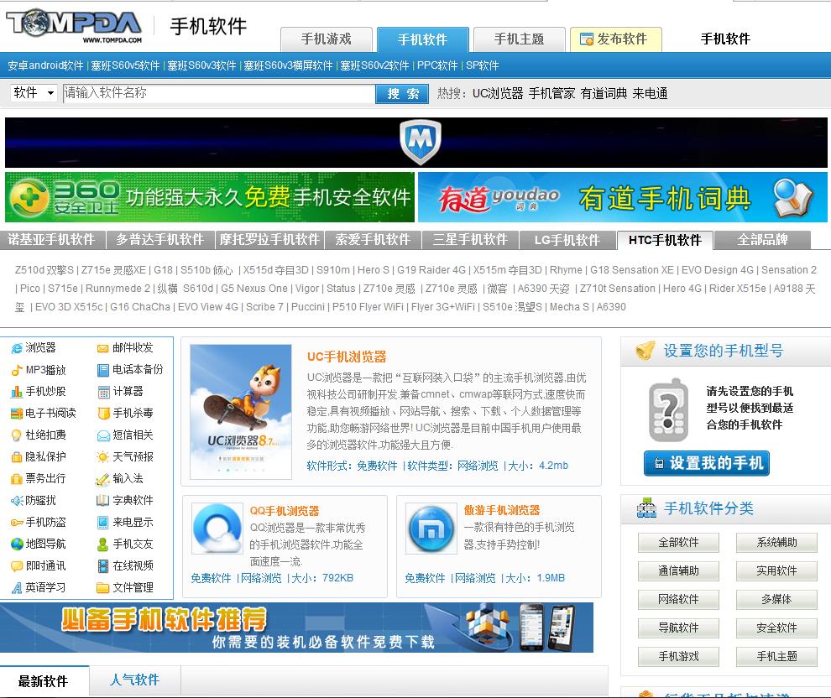
Task: Open the UC浏览器 feature image
Action: 241,412
